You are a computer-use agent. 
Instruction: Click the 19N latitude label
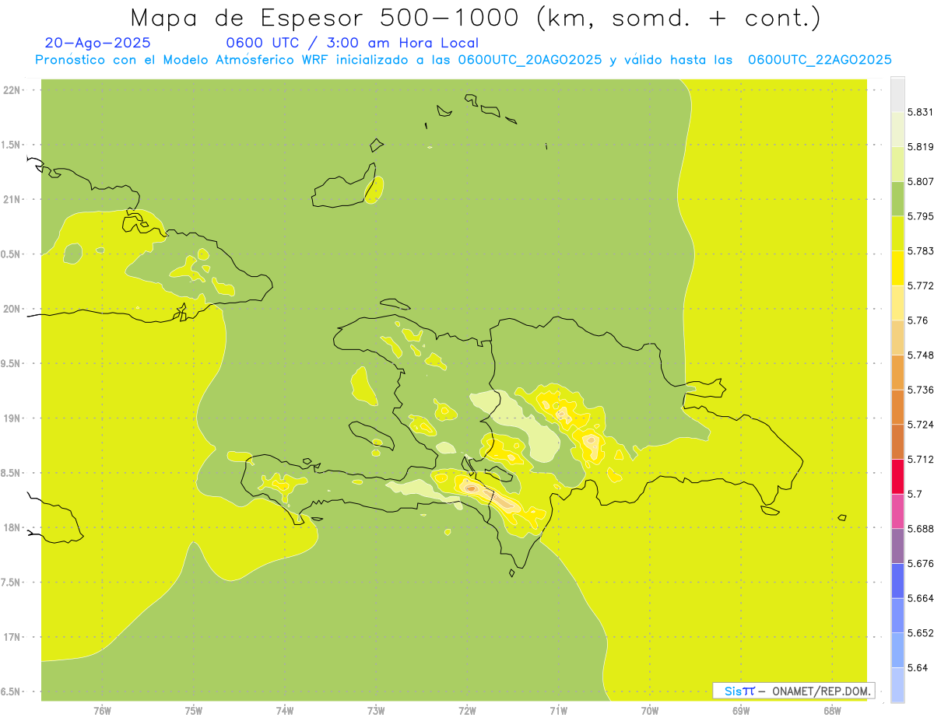(x=11, y=418)
